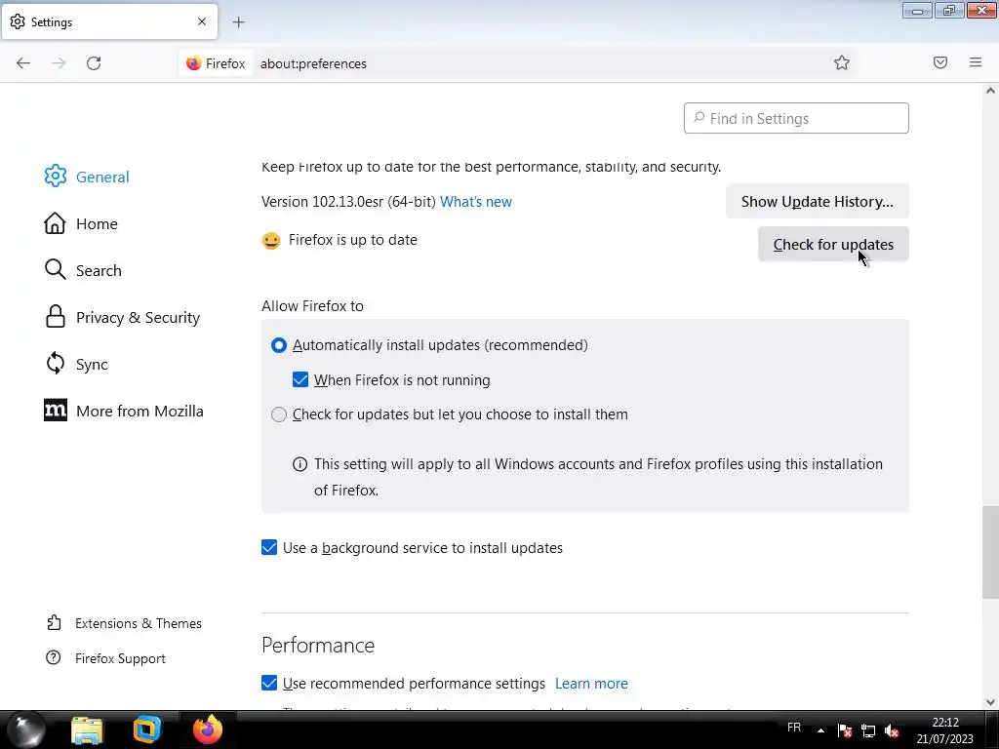Click the Performance section heading

(x=318, y=646)
